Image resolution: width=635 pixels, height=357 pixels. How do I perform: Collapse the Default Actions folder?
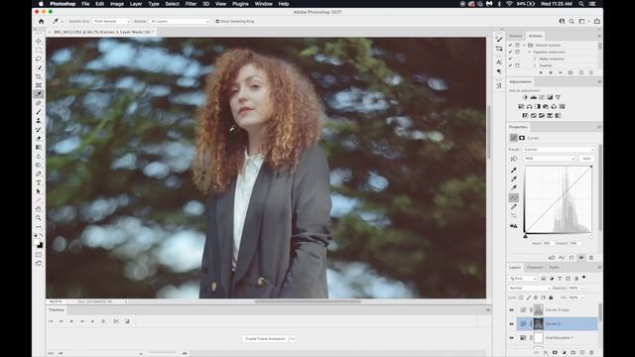524,45
